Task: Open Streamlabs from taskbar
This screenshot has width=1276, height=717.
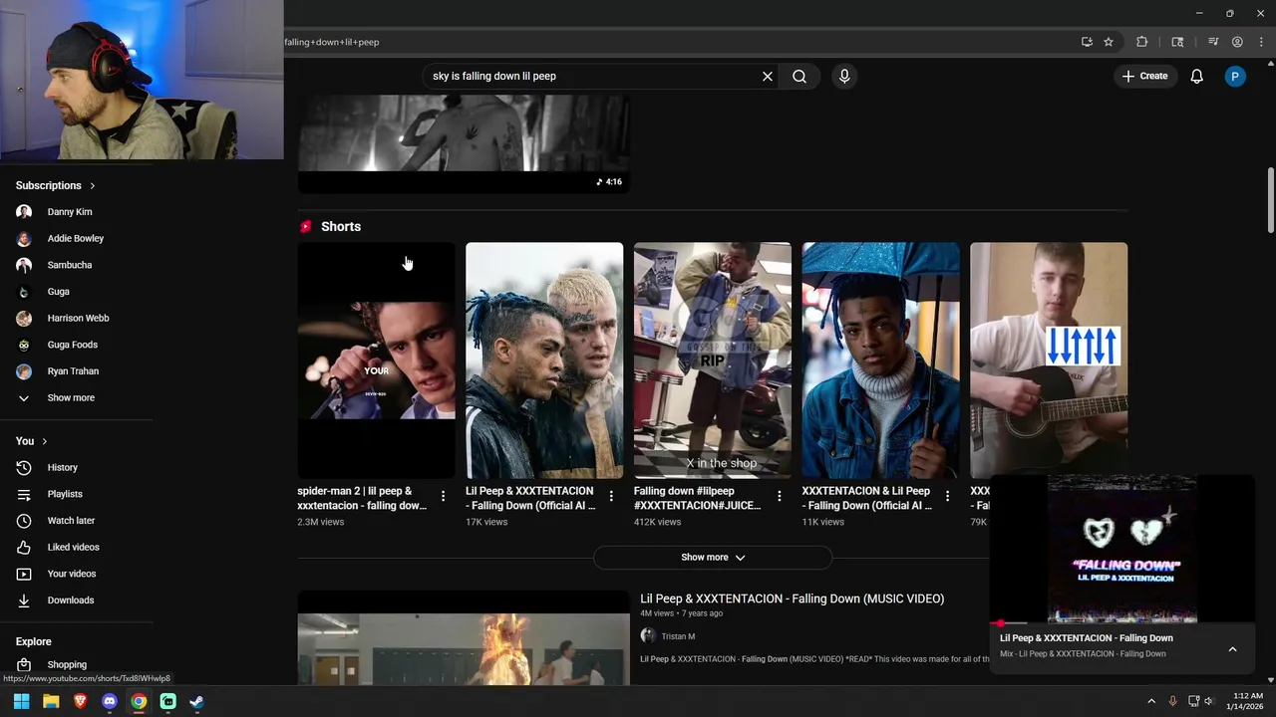Action: click(x=167, y=701)
